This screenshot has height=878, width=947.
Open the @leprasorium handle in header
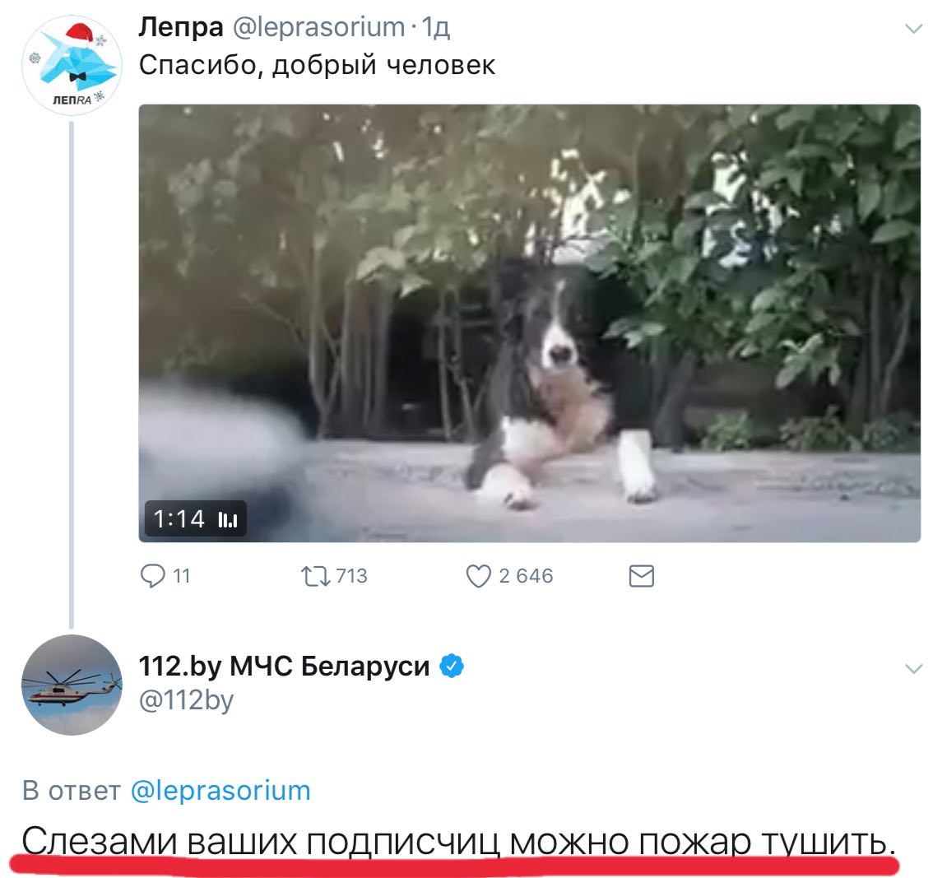tap(319, 27)
